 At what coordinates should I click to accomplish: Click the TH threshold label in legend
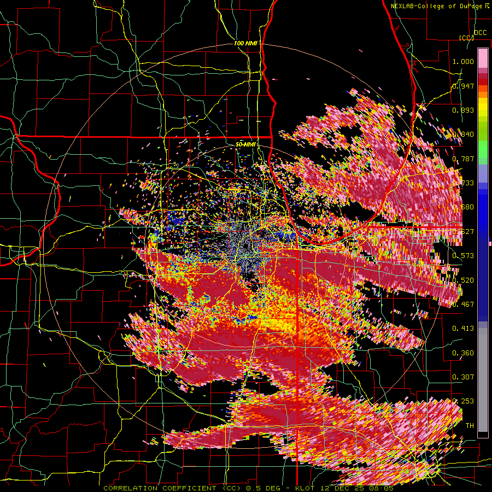pyautogui.click(x=470, y=425)
